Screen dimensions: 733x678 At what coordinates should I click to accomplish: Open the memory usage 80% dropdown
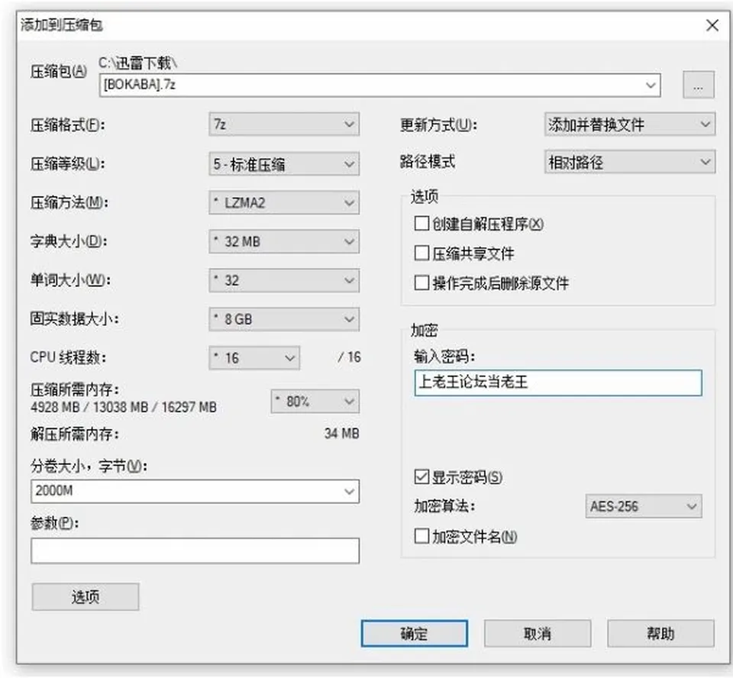(x=315, y=401)
